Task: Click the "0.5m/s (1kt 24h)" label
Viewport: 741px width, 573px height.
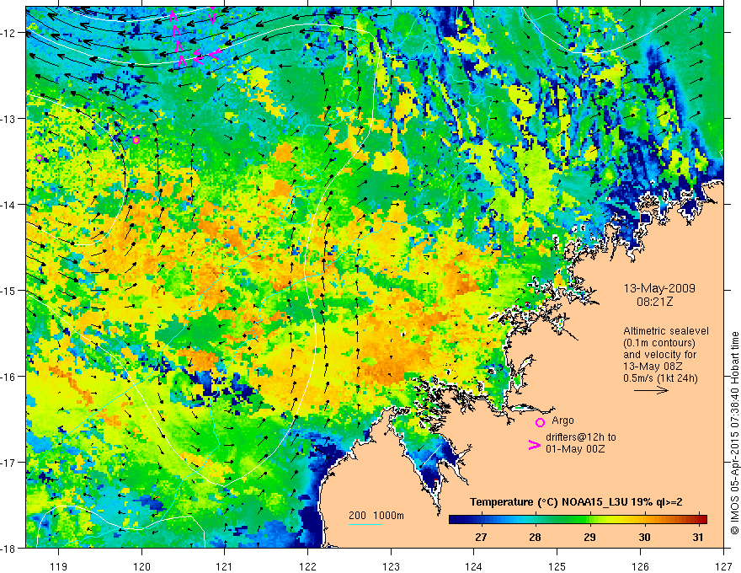Action: (660, 378)
